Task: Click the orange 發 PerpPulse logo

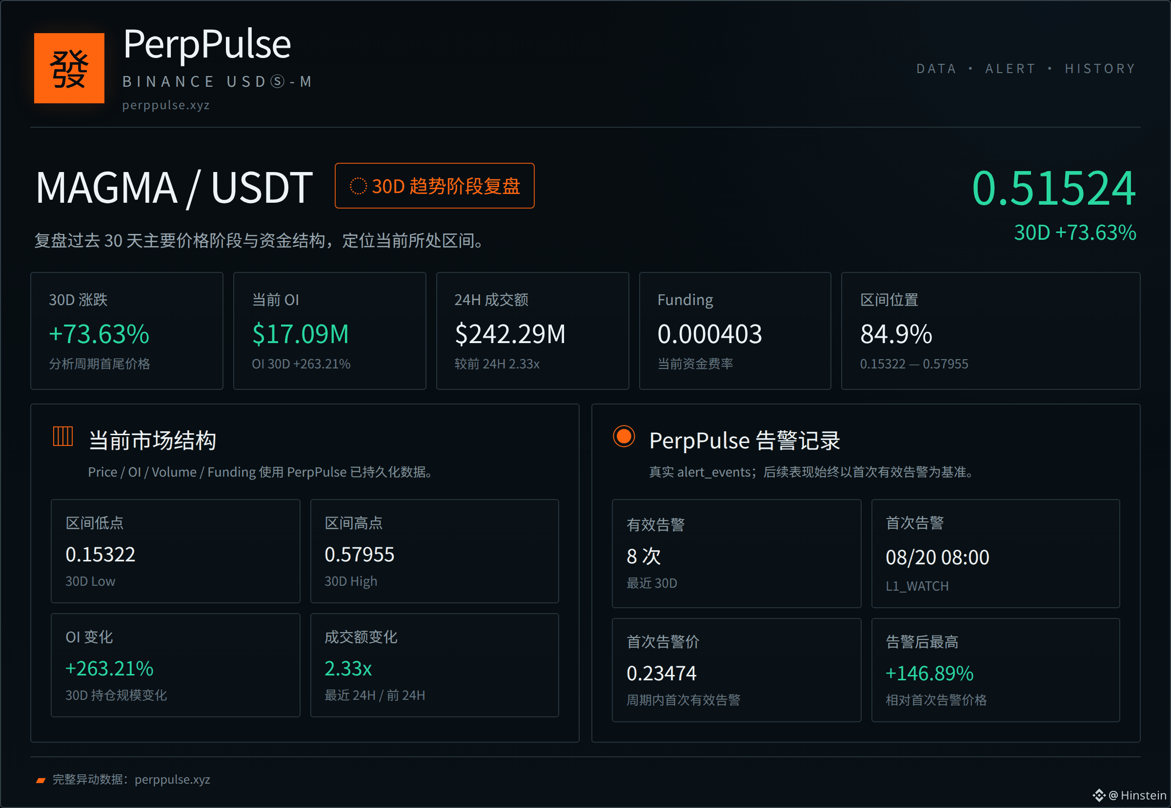Action: 69,68
